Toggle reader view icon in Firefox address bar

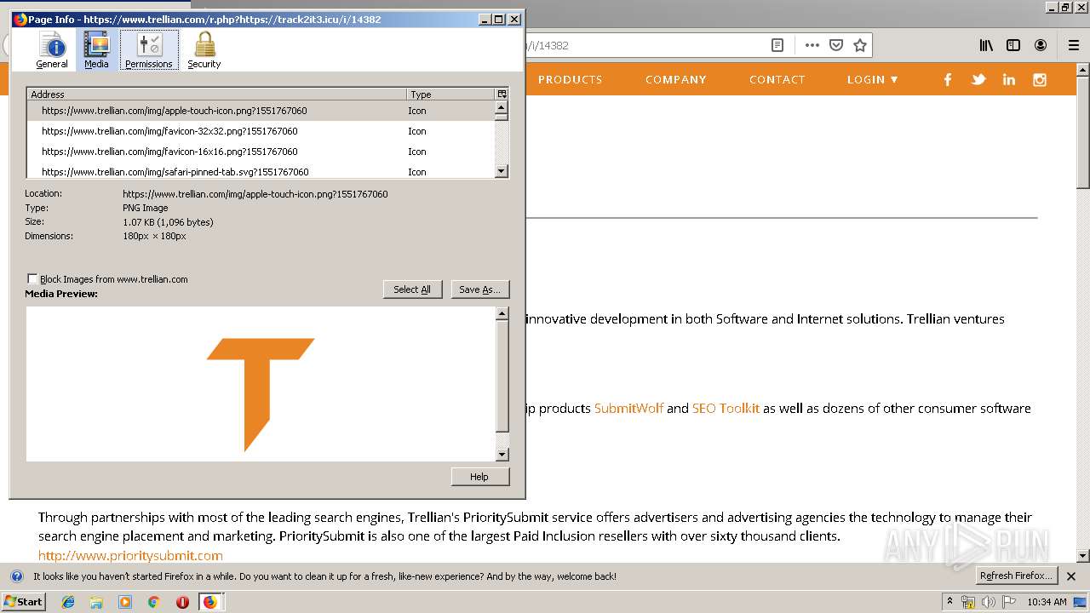click(x=777, y=45)
